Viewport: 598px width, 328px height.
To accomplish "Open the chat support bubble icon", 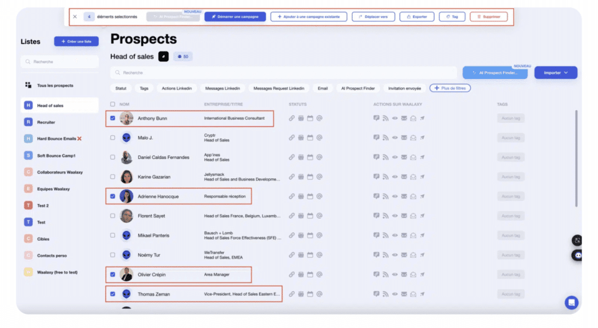I will tap(571, 302).
